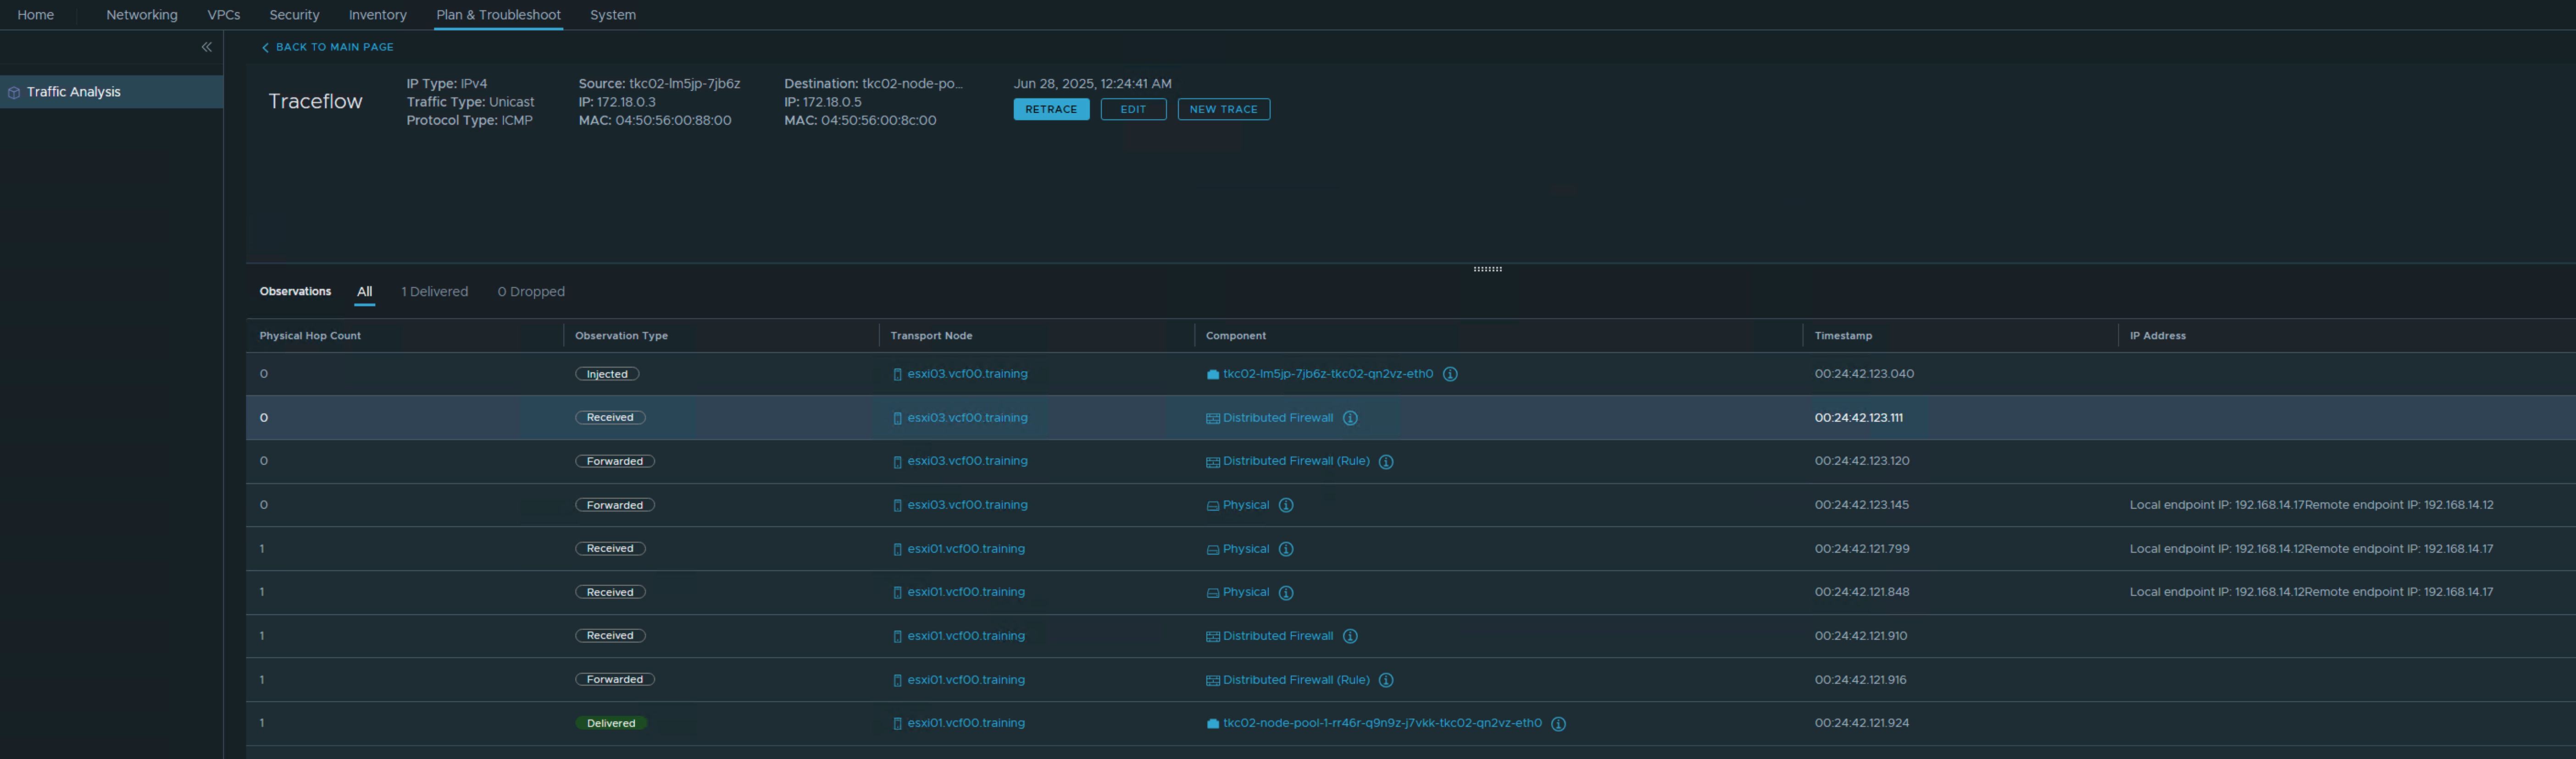2576x759 pixels.
Task: Click the Observation Type column header
Action: [x=621, y=335]
